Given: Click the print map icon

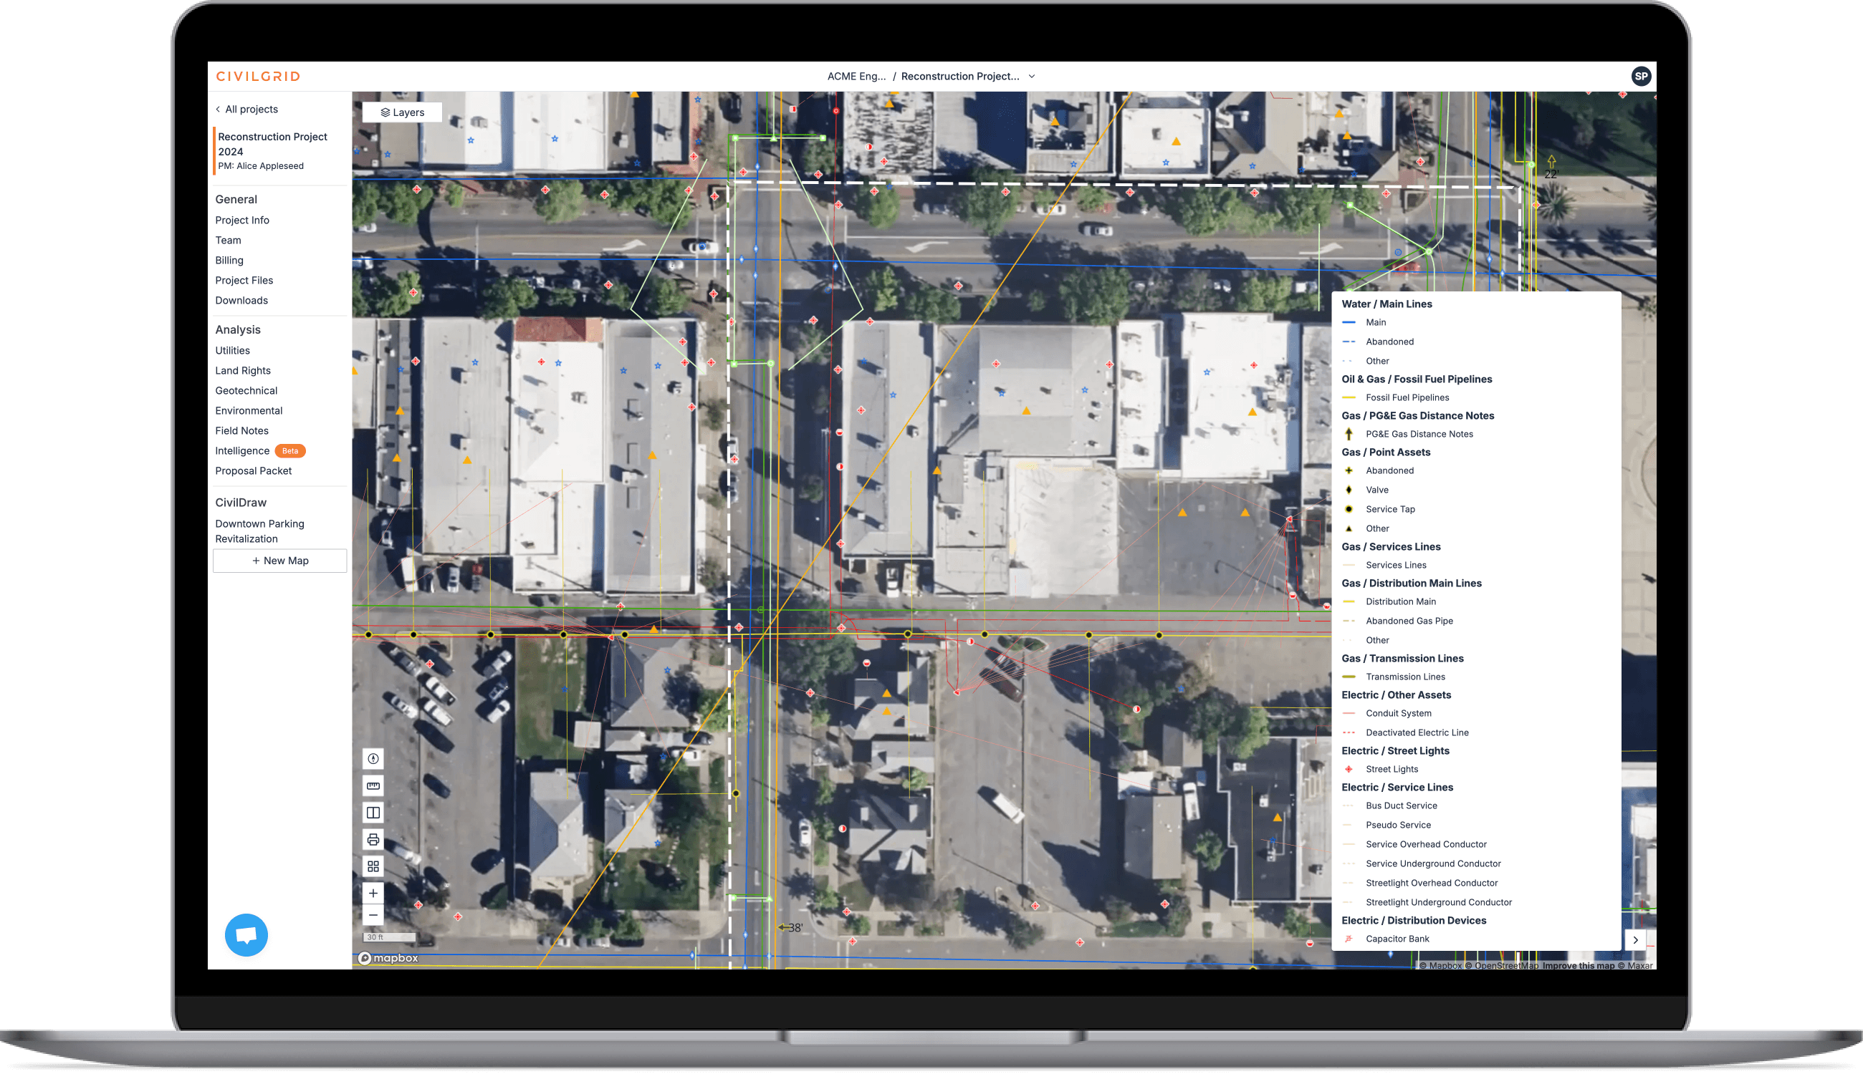Looking at the screenshot, I should click(x=373, y=839).
